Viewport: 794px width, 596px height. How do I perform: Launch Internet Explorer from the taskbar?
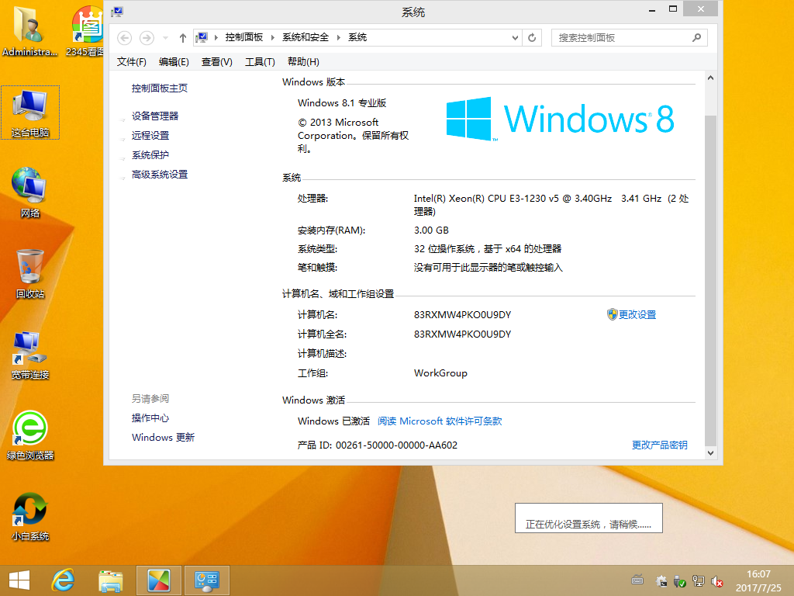62,580
